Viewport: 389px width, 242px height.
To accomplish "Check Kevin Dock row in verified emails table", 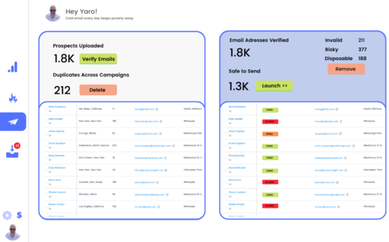I will (226, 182).
